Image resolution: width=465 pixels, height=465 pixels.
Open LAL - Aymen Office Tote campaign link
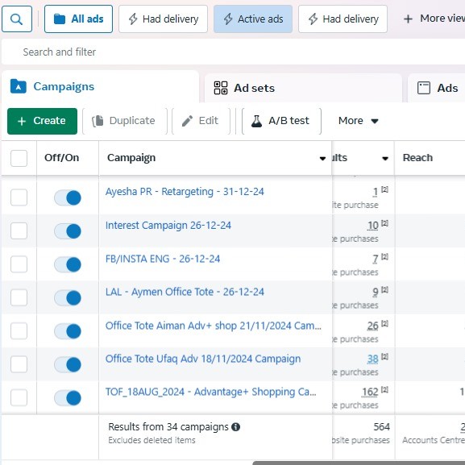point(185,292)
